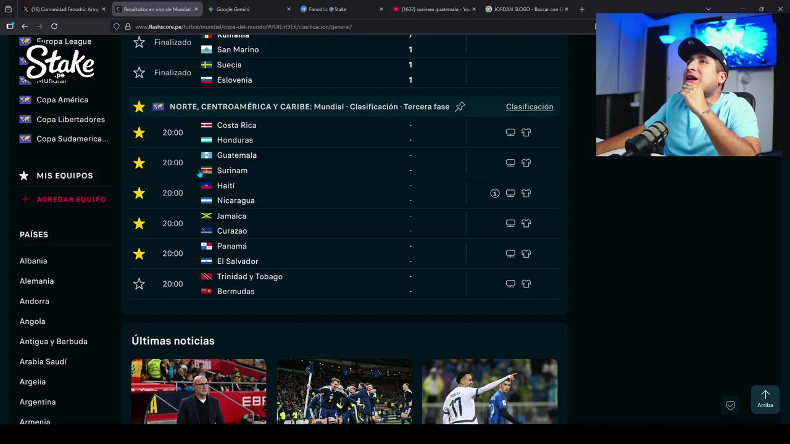The image size is (790, 444).
Task: Select Arabia Saudí in countries list
Action: (x=43, y=361)
